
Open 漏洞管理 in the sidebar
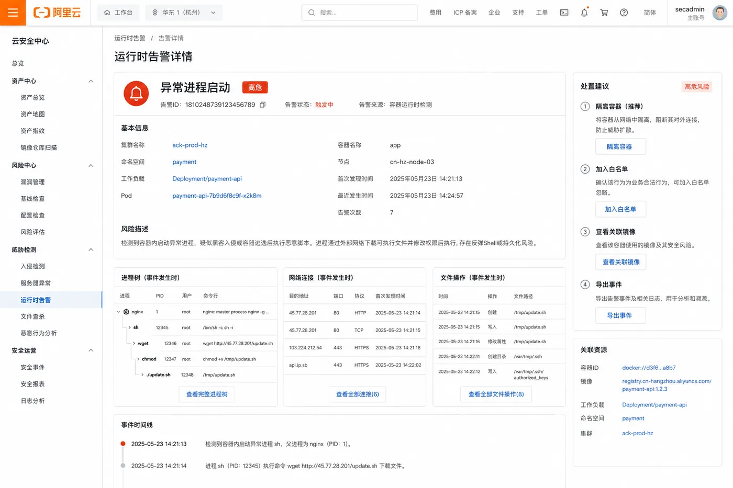click(x=32, y=182)
